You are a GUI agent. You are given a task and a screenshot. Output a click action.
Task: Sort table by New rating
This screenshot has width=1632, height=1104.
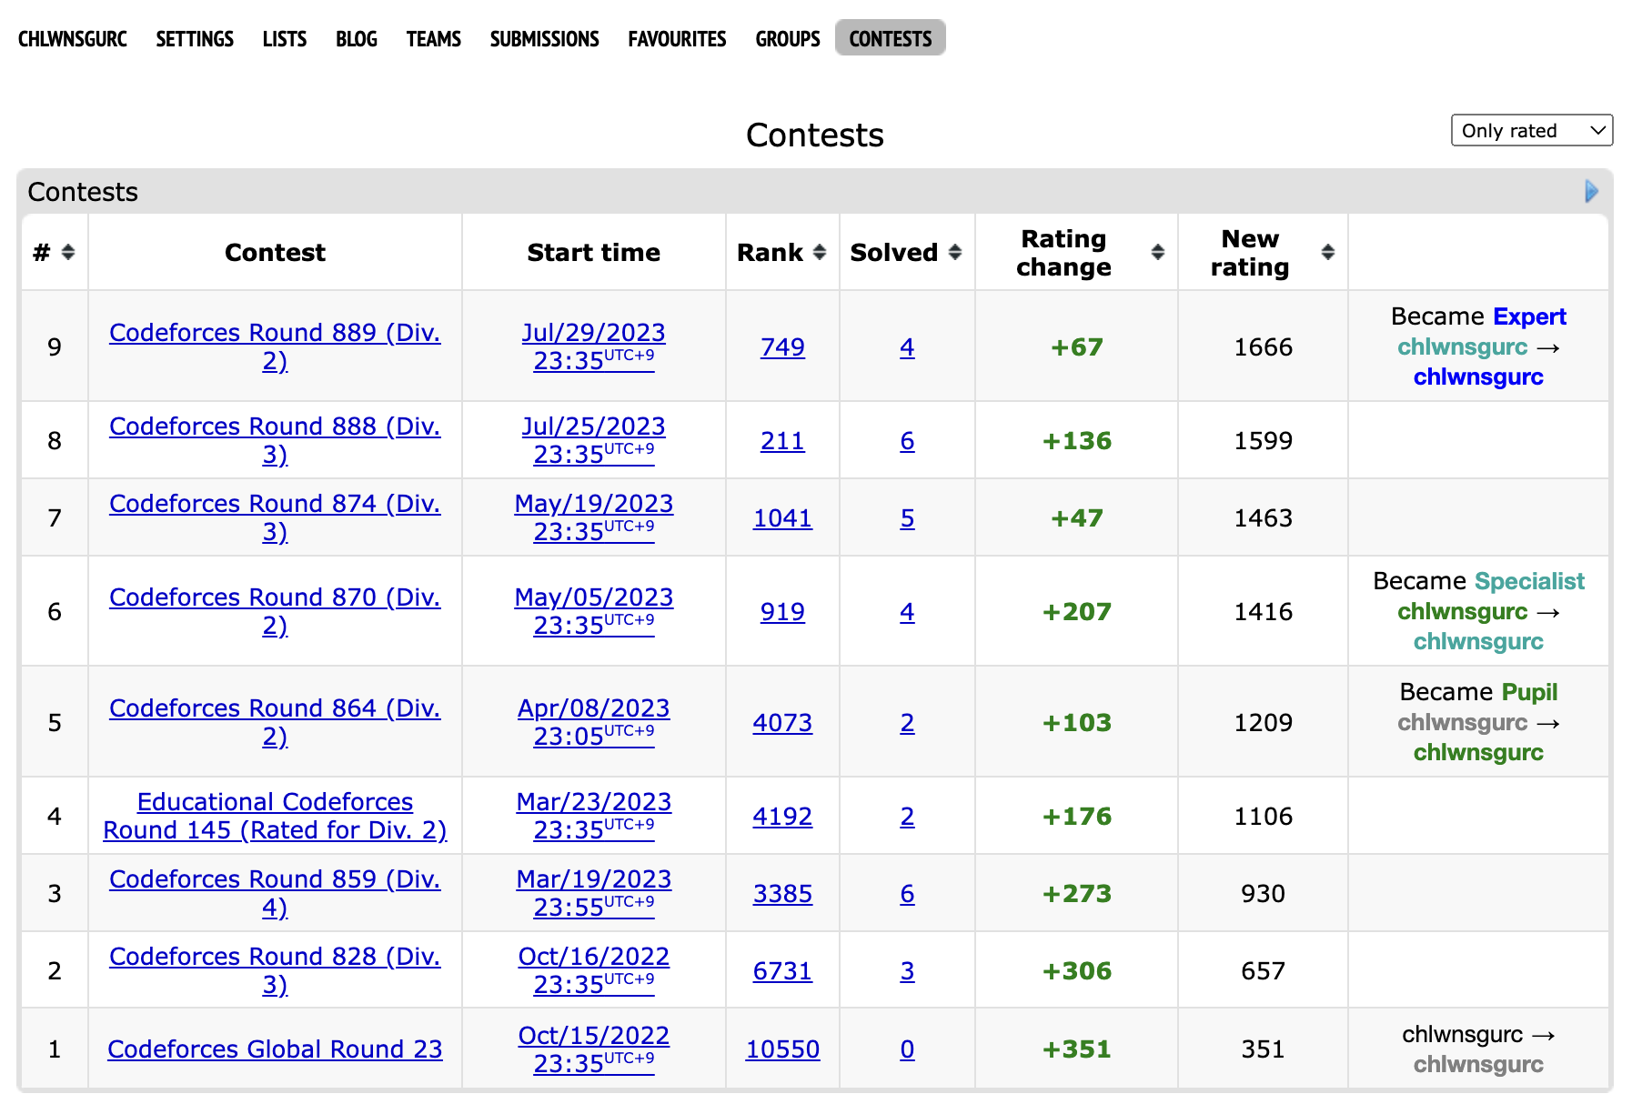pos(1328,253)
